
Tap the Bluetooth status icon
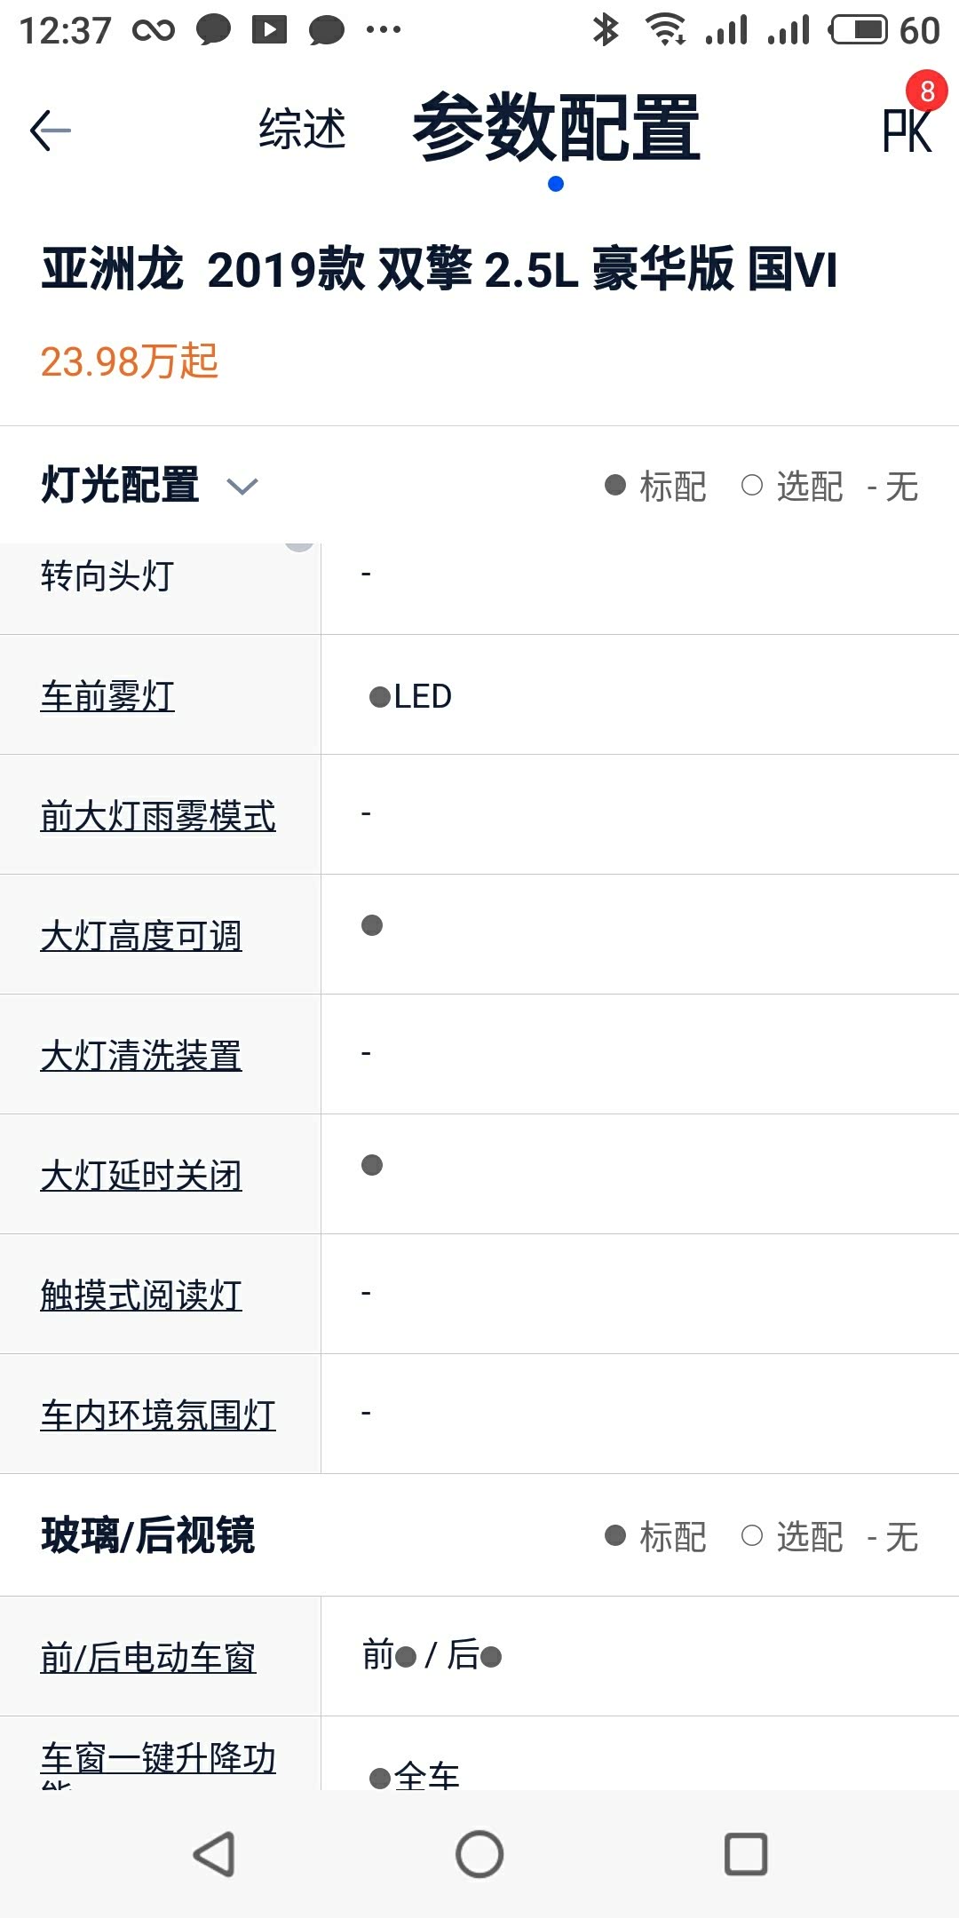[x=606, y=30]
